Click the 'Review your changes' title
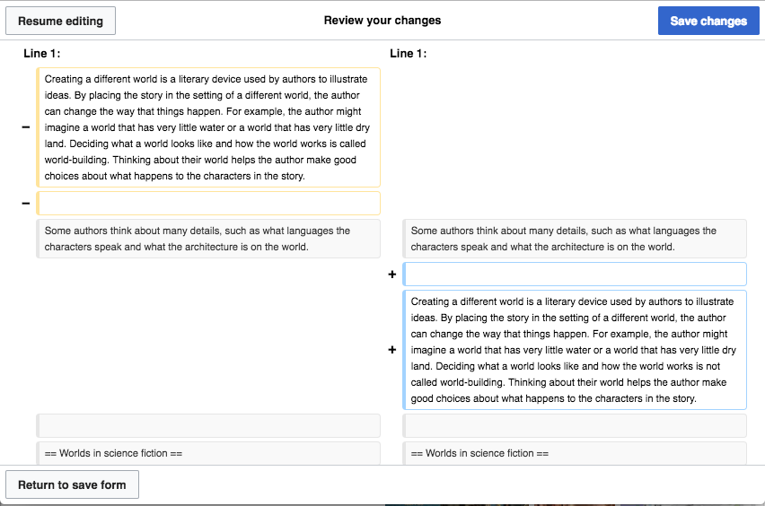This screenshot has height=506, width=765. point(382,21)
